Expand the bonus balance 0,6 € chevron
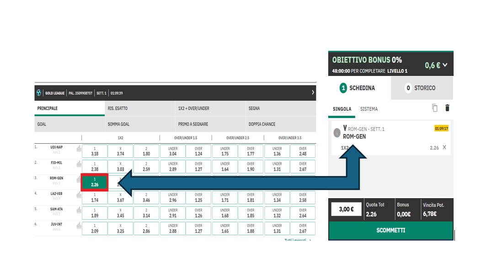Image resolution: width=480 pixels, height=275 pixels. click(445, 65)
